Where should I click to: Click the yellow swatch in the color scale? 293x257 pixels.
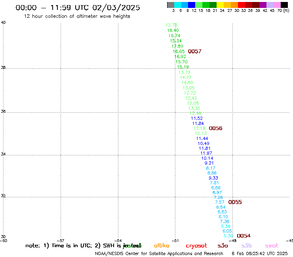(220, 5)
